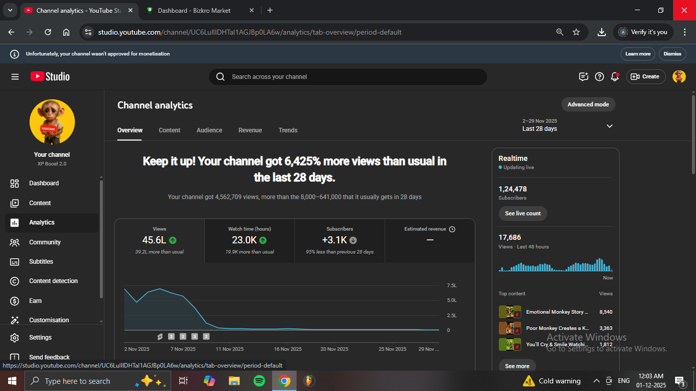
Task: Expand the Last 28 days date range dropdown
Action: pyautogui.click(x=609, y=126)
